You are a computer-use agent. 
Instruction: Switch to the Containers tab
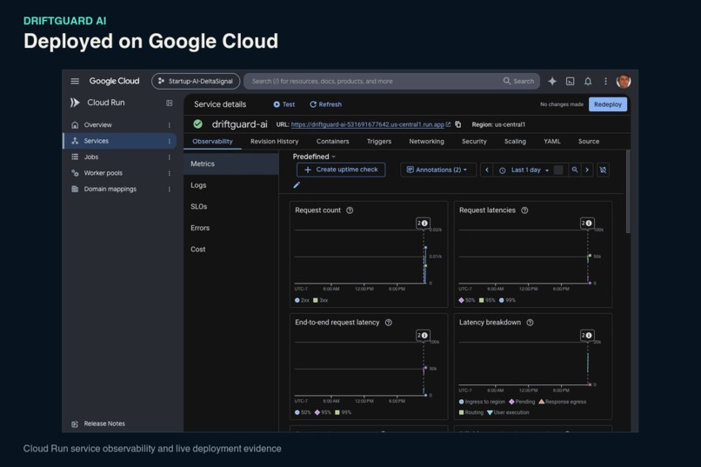332,141
